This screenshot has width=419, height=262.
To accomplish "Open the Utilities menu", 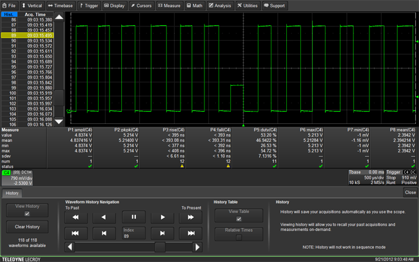I will [248, 5].
